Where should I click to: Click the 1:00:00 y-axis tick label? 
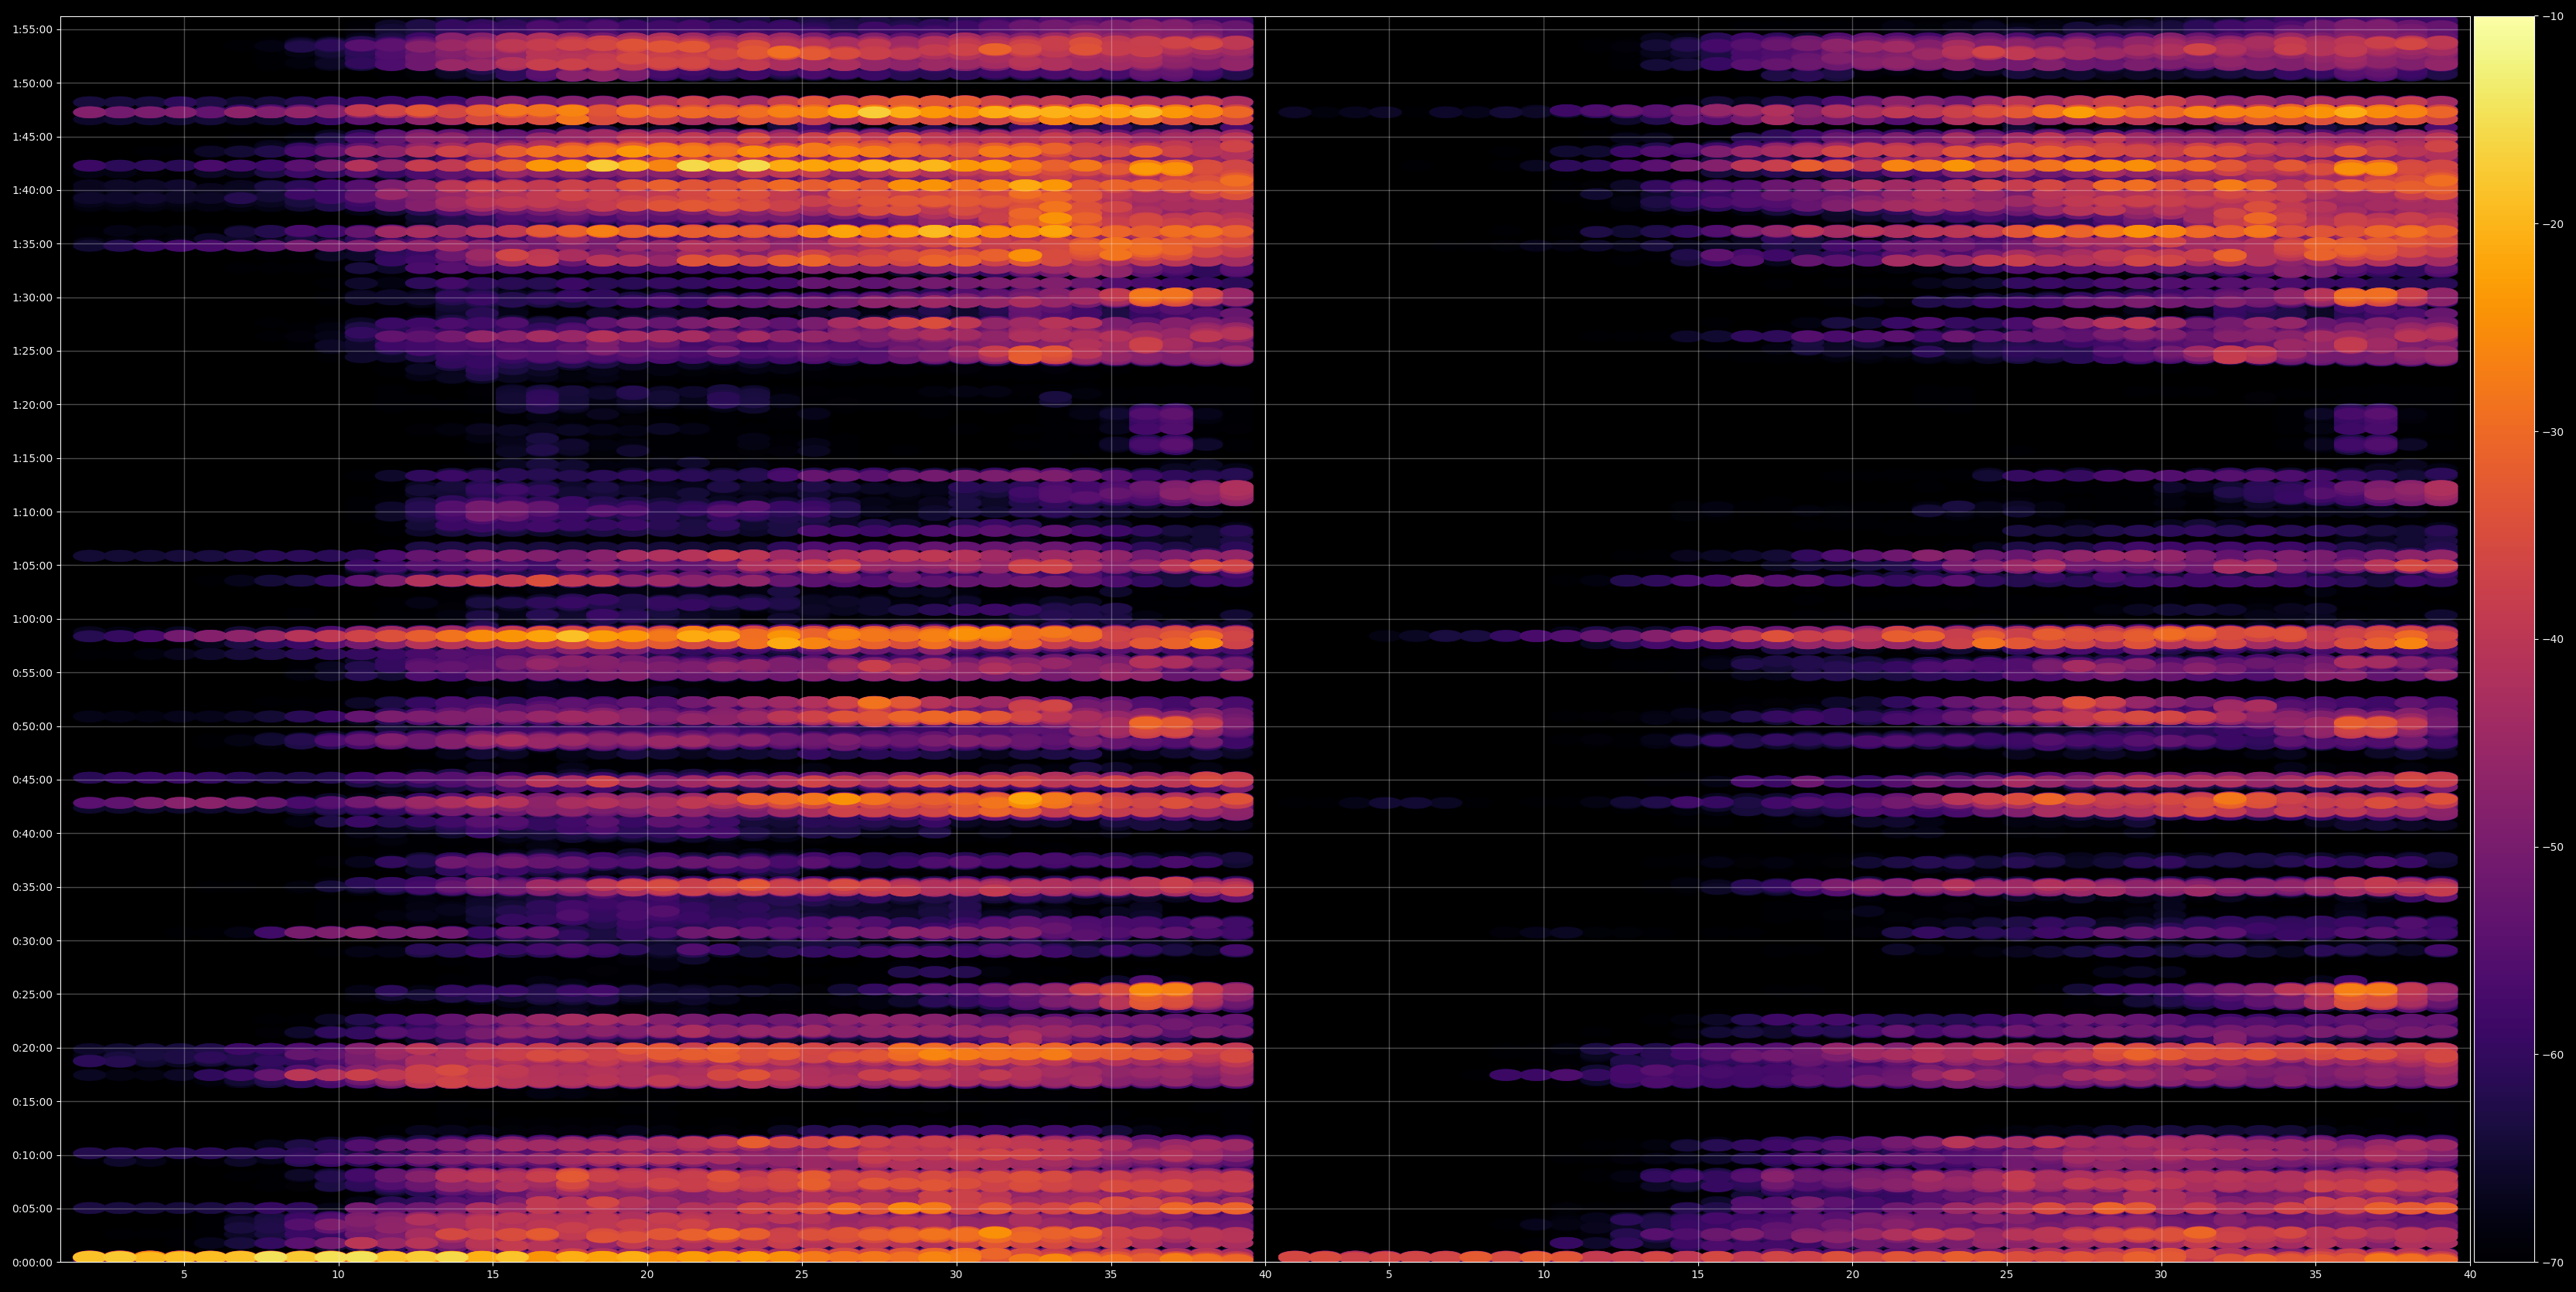click(32, 618)
